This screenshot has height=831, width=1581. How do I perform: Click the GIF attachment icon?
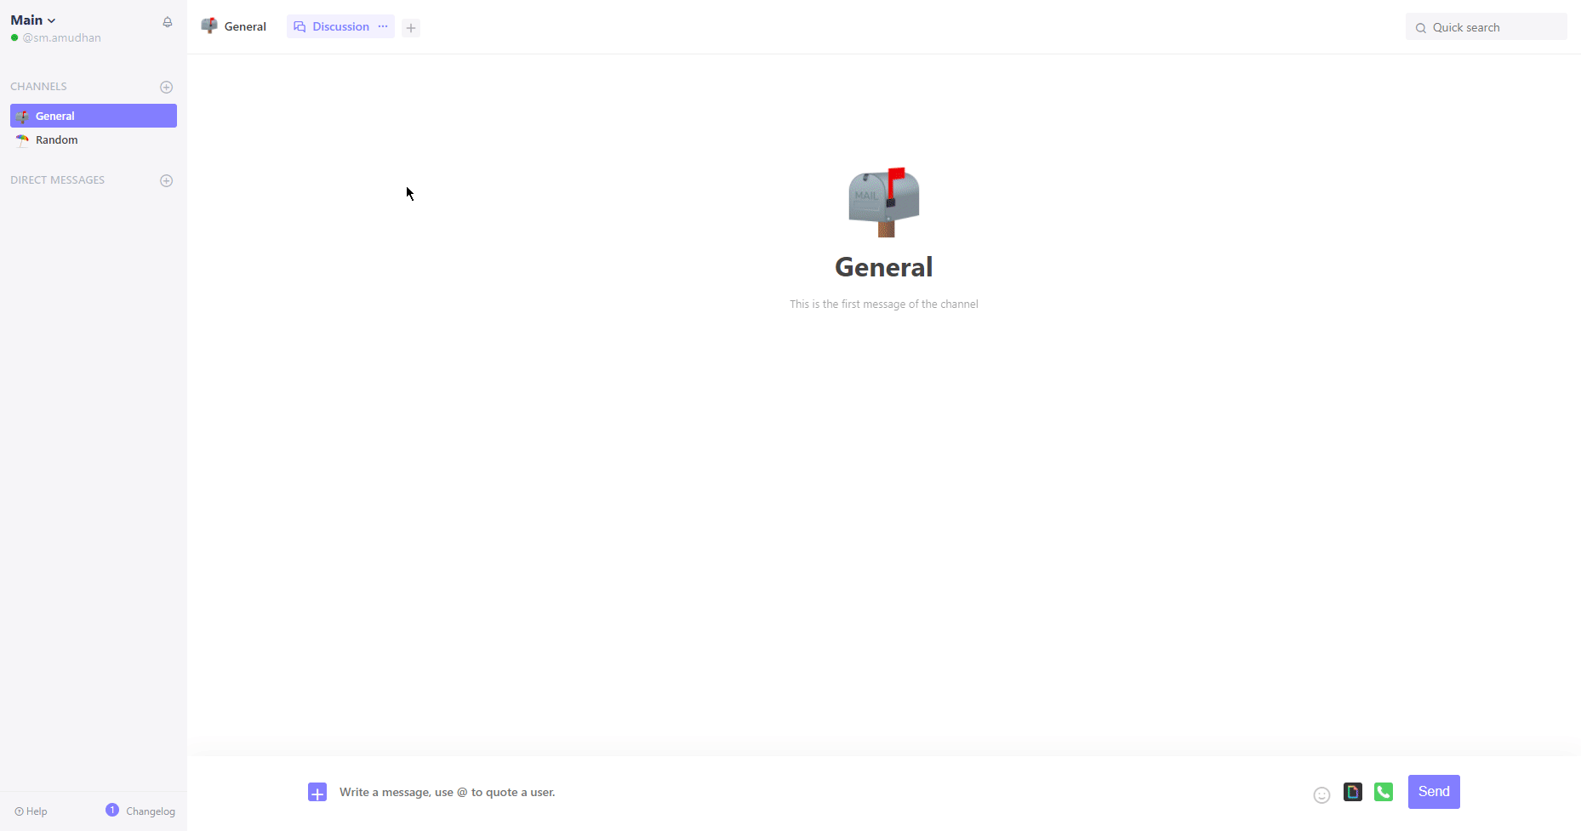point(1353,792)
